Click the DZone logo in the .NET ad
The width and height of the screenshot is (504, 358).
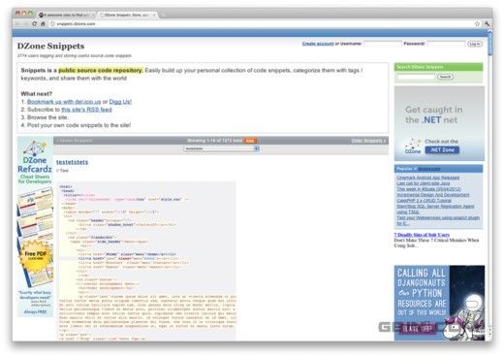[x=413, y=146]
